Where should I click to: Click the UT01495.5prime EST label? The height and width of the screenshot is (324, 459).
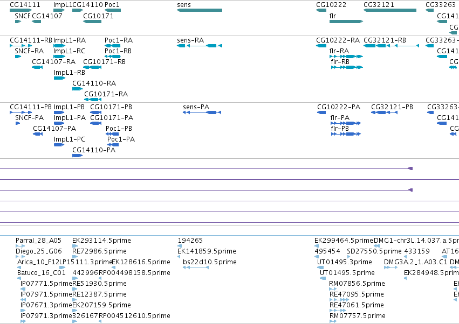(x=347, y=273)
